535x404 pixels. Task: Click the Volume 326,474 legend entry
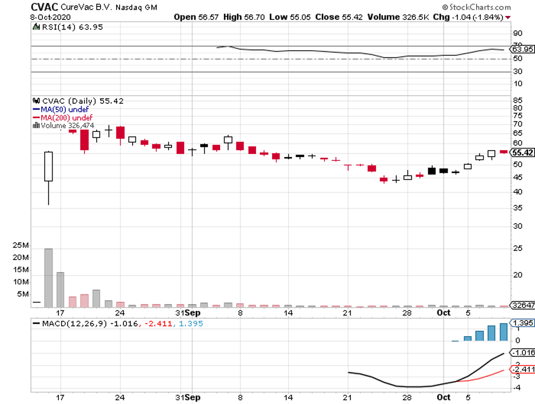tap(67, 126)
